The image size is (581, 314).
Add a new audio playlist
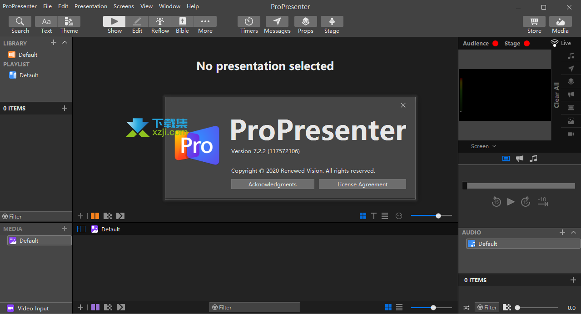562,232
